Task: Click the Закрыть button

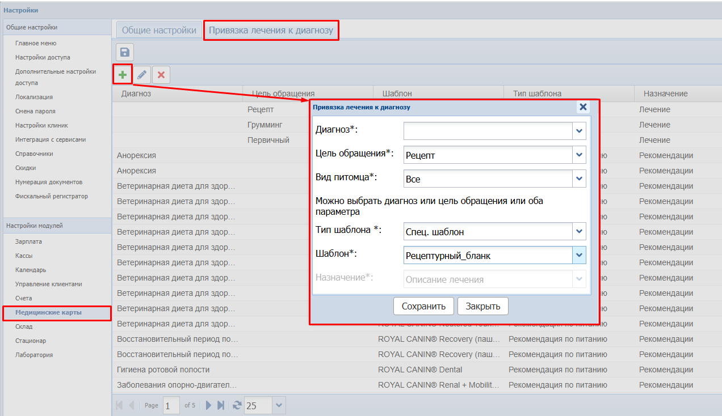Action: [482, 306]
